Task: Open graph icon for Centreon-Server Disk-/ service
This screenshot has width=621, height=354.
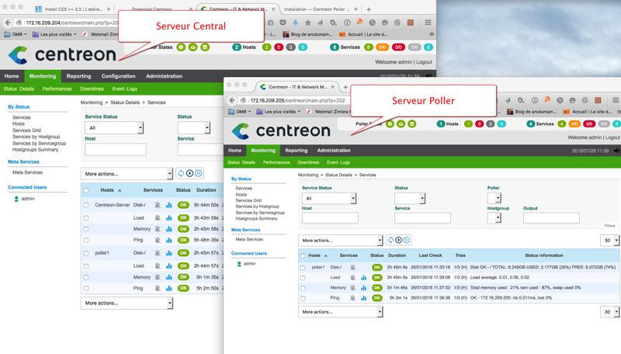Action: coord(168,206)
